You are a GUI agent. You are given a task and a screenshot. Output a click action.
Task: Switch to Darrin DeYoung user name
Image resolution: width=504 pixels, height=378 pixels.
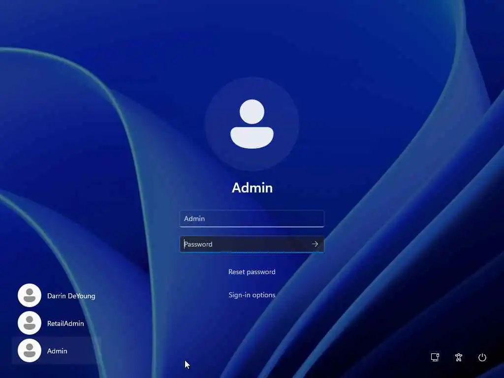pos(71,296)
